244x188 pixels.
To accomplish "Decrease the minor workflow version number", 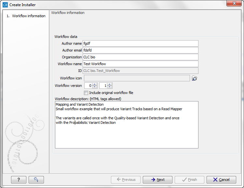I will (110, 87).
